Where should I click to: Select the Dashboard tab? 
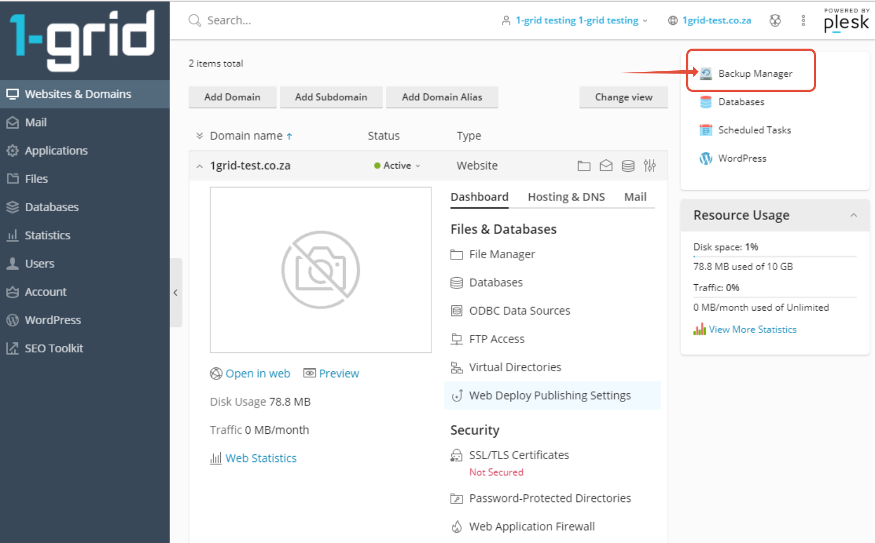coord(479,197)
